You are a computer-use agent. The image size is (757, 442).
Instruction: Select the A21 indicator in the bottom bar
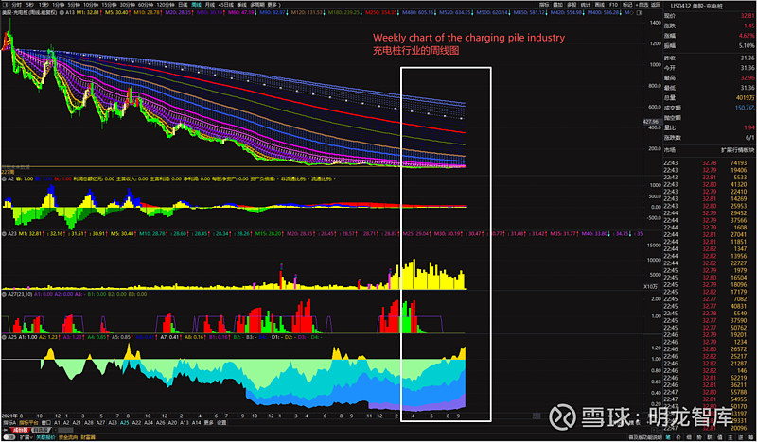77,423
